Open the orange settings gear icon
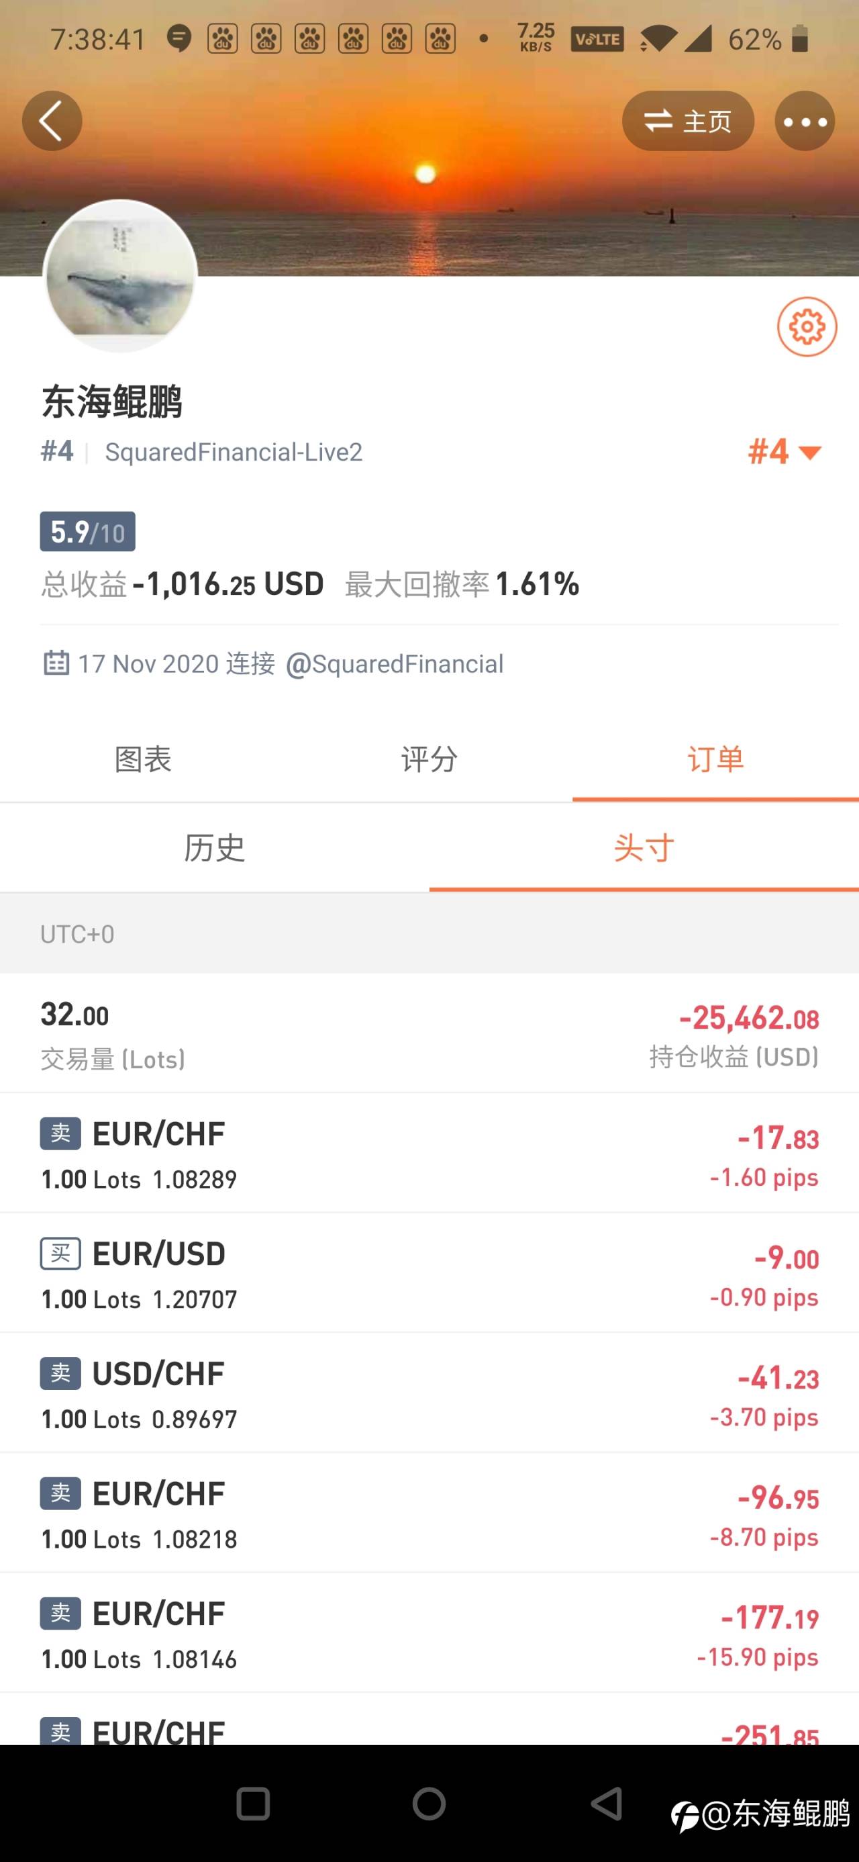 coord(807,327)
